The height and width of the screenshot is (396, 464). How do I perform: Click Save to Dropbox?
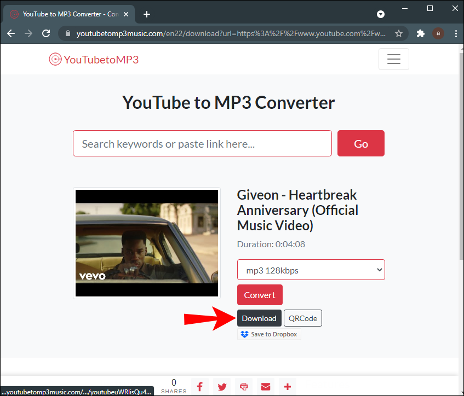tap(269, 334)
